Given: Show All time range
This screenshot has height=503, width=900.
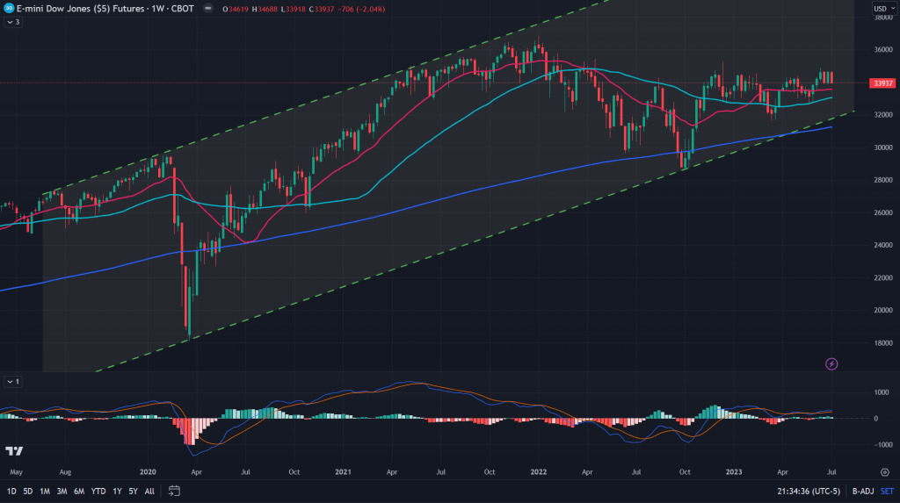Looking at the screenshot, I should (x=149, y=492).
